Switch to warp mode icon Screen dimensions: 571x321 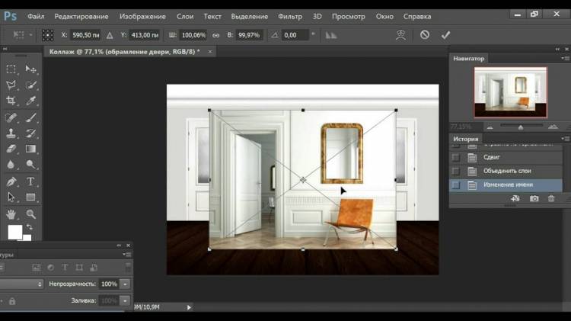(x=400, y=35)
